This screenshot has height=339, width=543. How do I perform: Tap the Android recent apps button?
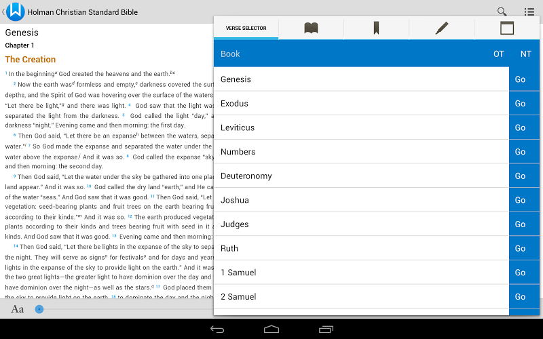(x=326, y=330)
